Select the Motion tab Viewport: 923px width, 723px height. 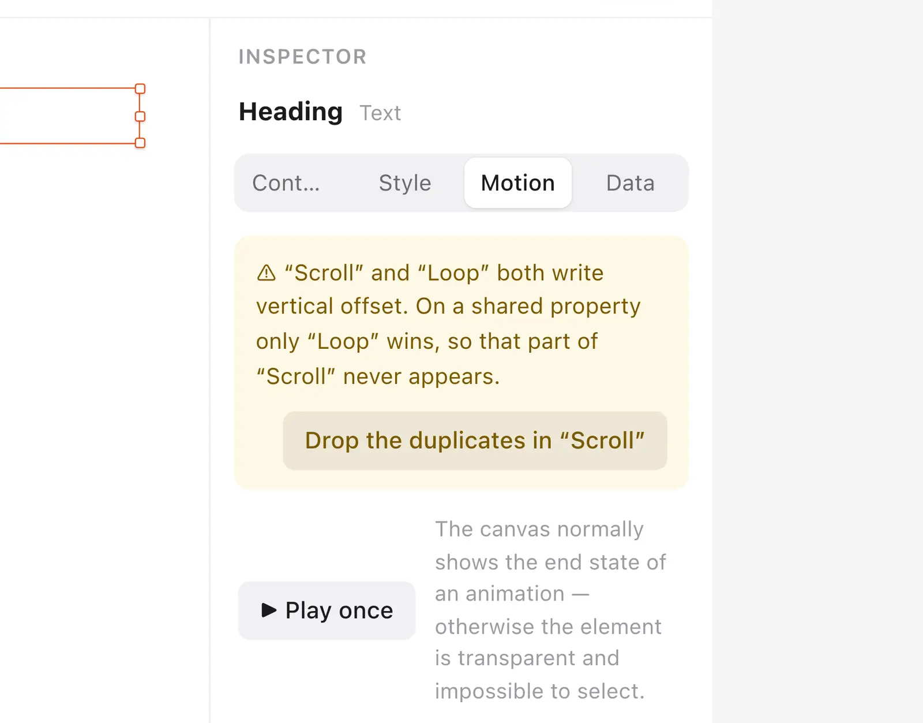point(518,183)
